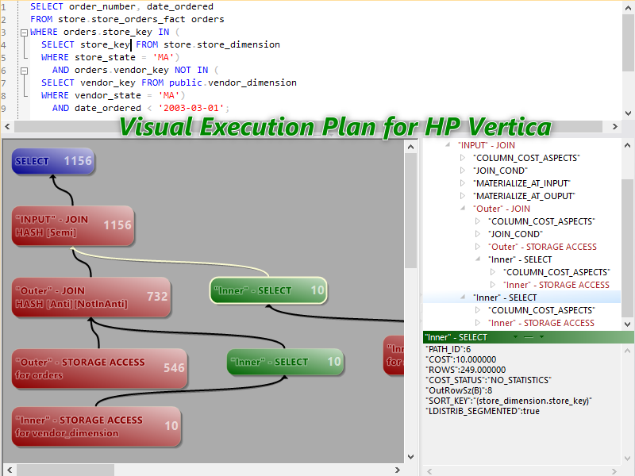Click the plan diagram's horizontal scrollbar thumb
Image resolution: width=635 pixels, height=476 pixels.
[65, 470]
